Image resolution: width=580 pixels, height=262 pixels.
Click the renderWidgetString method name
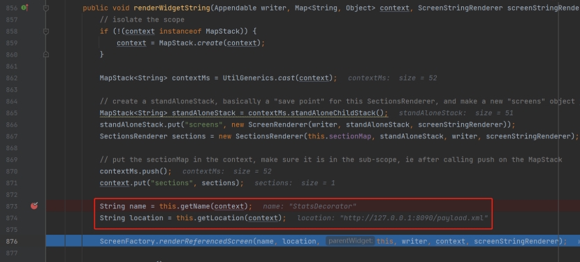coord(172,8)
